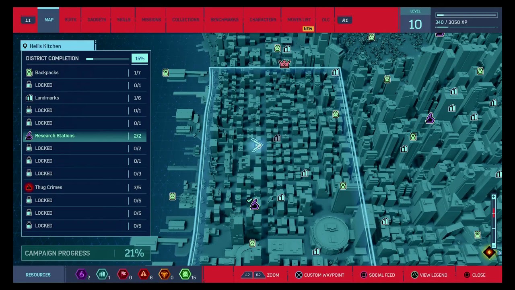Click the XP progress bar

[x=467, y=15]
